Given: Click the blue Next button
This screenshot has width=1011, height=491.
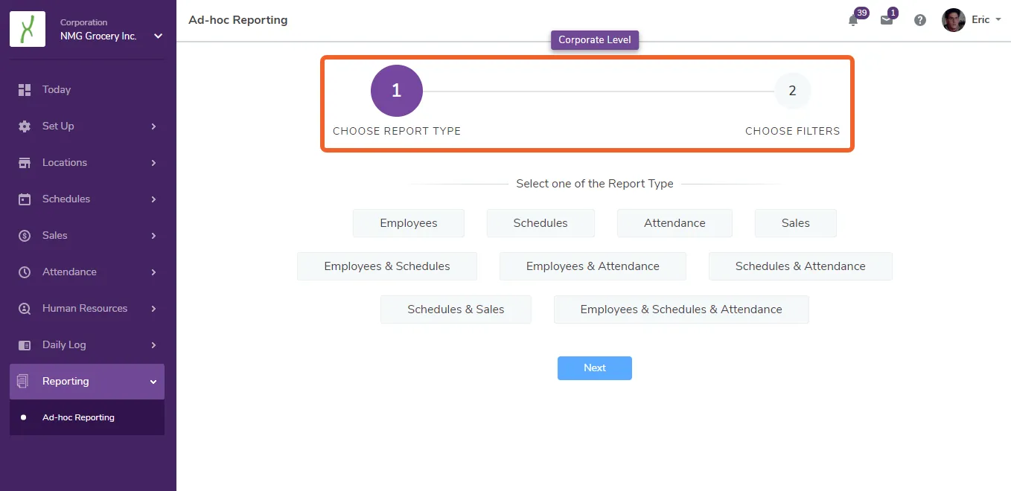Looking at the screenshot, I should [x=595, y=368].
